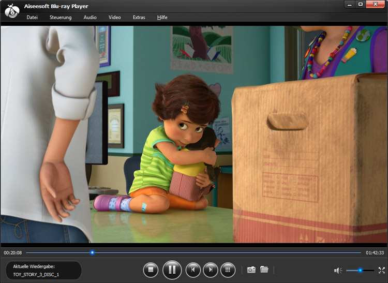Click the volume slider handle
The height and width of the screenshot is (283, 388).
point(360,270)
